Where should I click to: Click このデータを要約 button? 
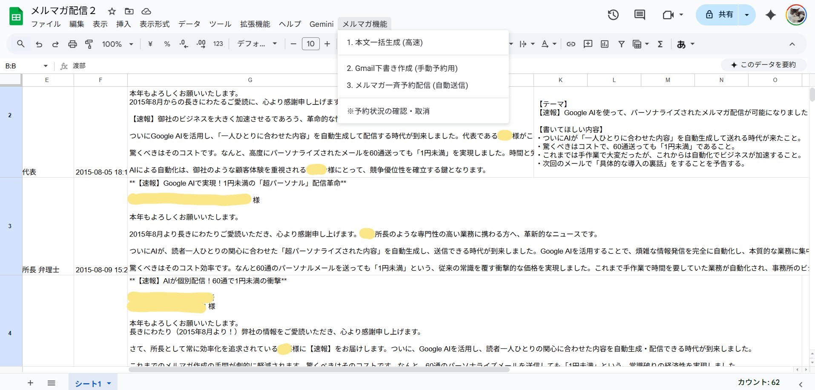763,65
